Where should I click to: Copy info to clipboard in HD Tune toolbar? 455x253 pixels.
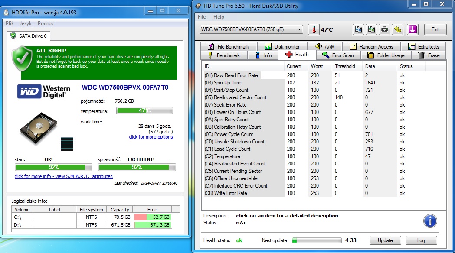(x=359, y=29)
